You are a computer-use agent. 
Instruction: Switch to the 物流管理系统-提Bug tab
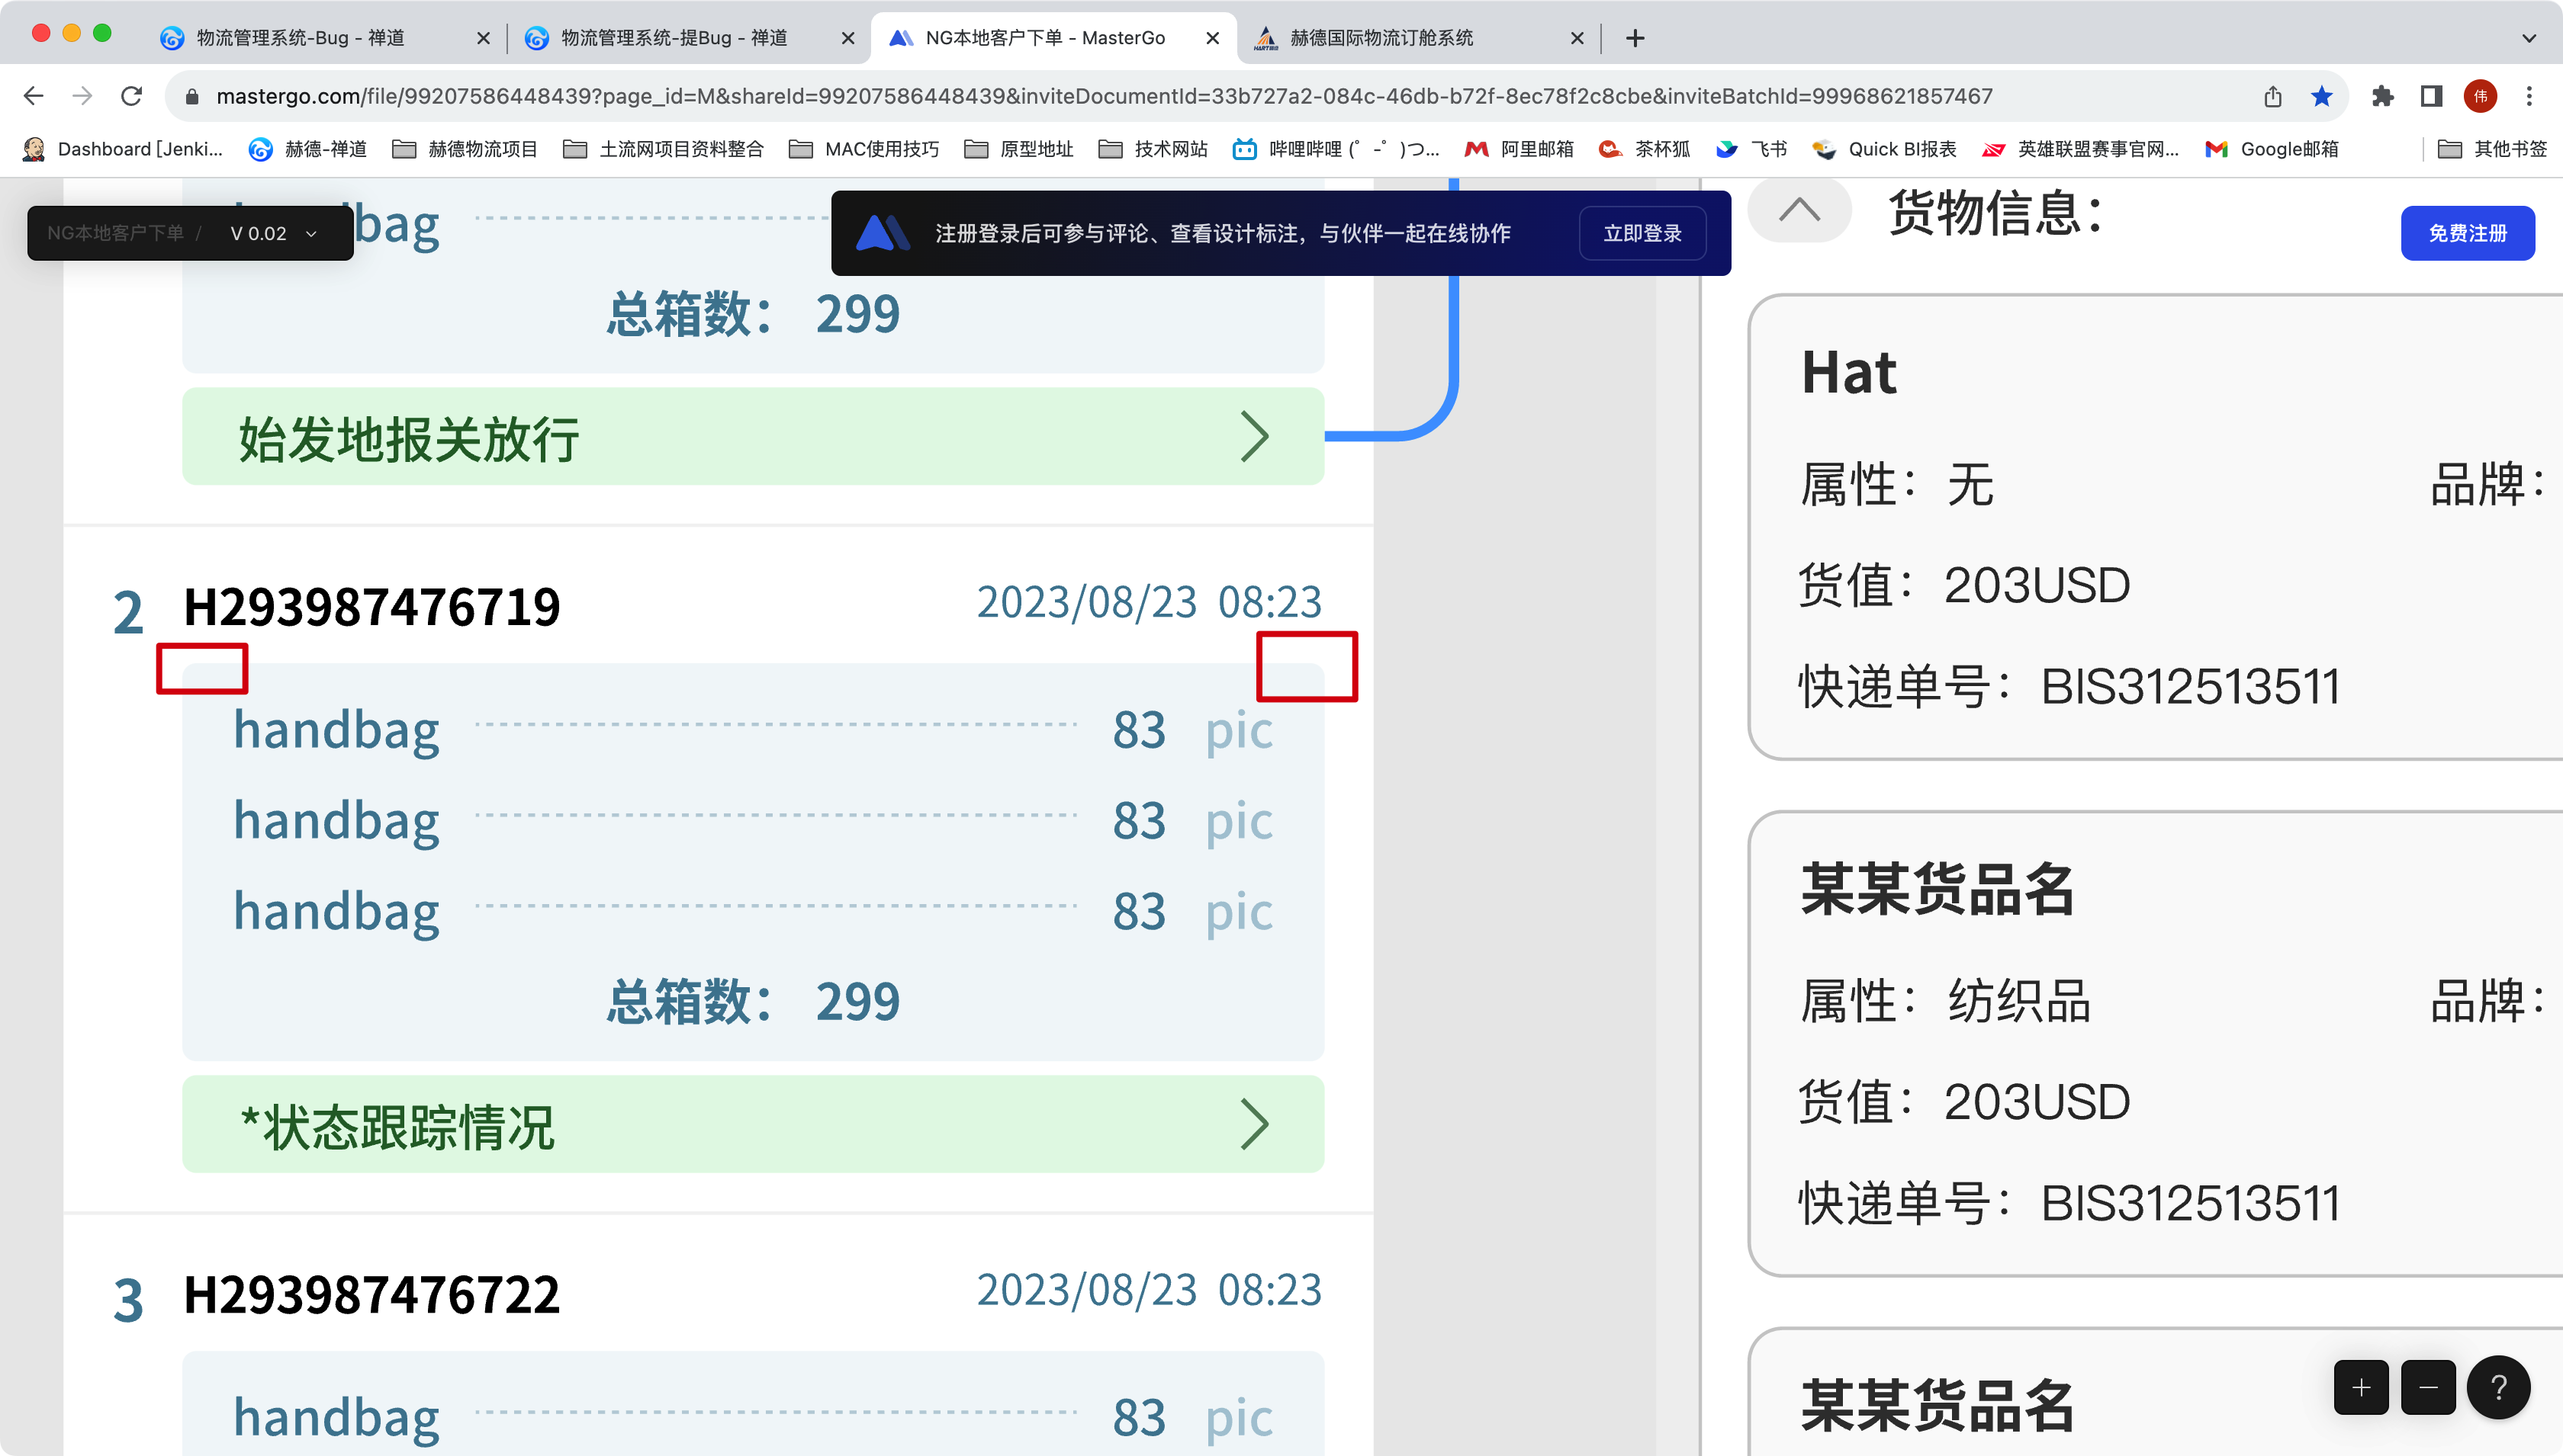pos(674,38)
